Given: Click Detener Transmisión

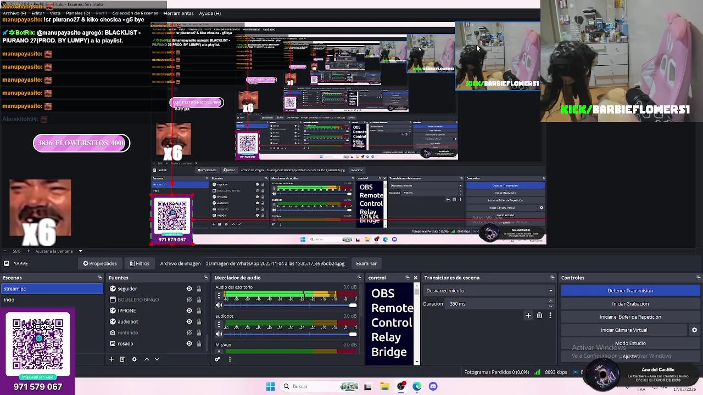Looking at the screenshot, I should click(630, 291).
